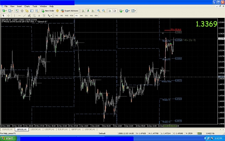Switch to the USDJPY,H1 chart tab
Image resolution: width=225 pixels, height=141 pixels.
pyautogui.click(x=49, y=129)
